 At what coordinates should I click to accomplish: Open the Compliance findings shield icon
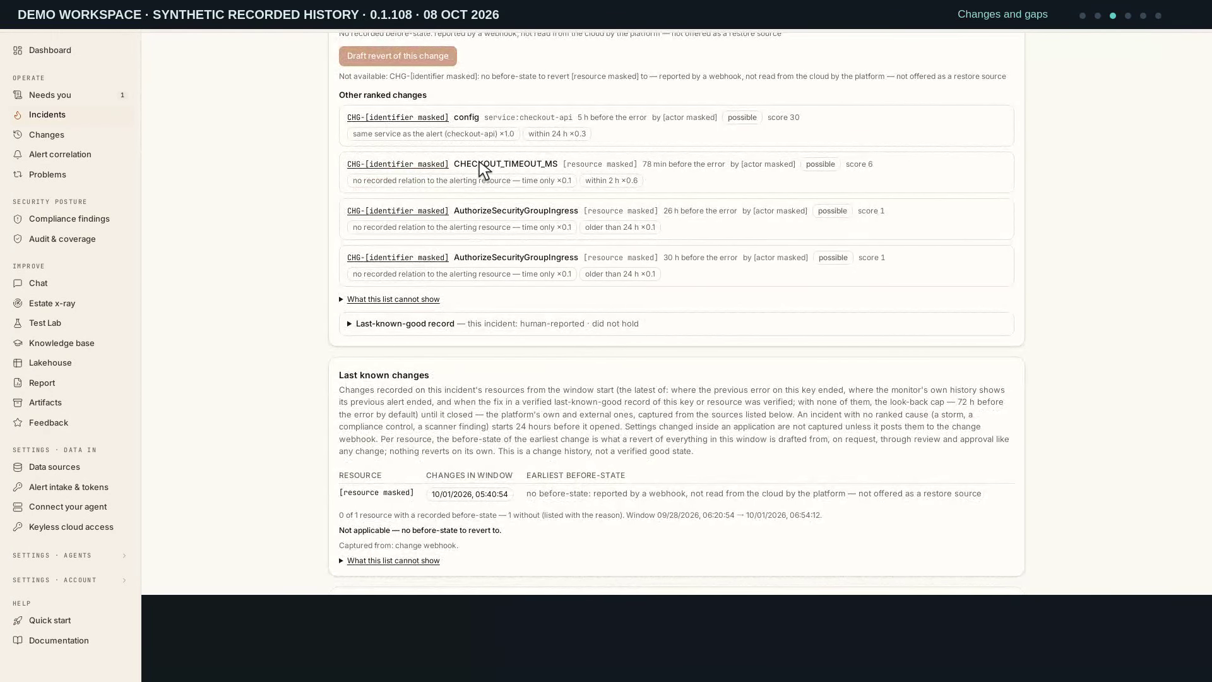click(18, 219)
